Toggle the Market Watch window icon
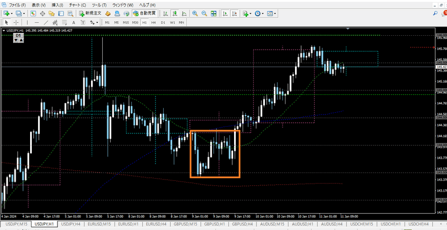The height and width of the screenshot is (230, 447). (33, 13)
